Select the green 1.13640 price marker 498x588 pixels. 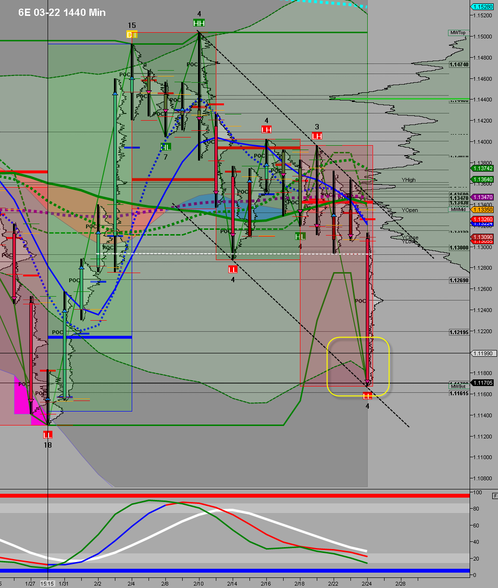click(x=482, y=179)
